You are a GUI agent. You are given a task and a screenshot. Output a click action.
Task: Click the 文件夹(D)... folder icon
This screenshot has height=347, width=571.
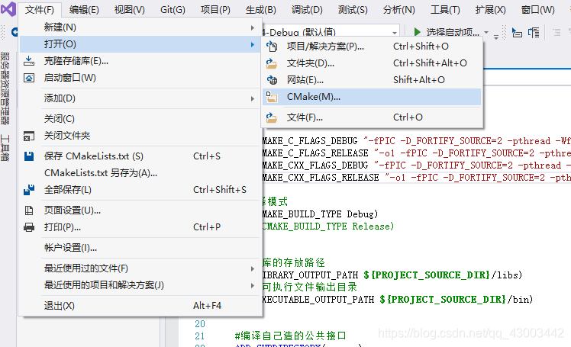point(272,63)
